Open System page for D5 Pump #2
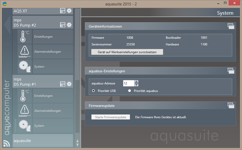Screen dimensions: 242x150 tap(53, 67)
